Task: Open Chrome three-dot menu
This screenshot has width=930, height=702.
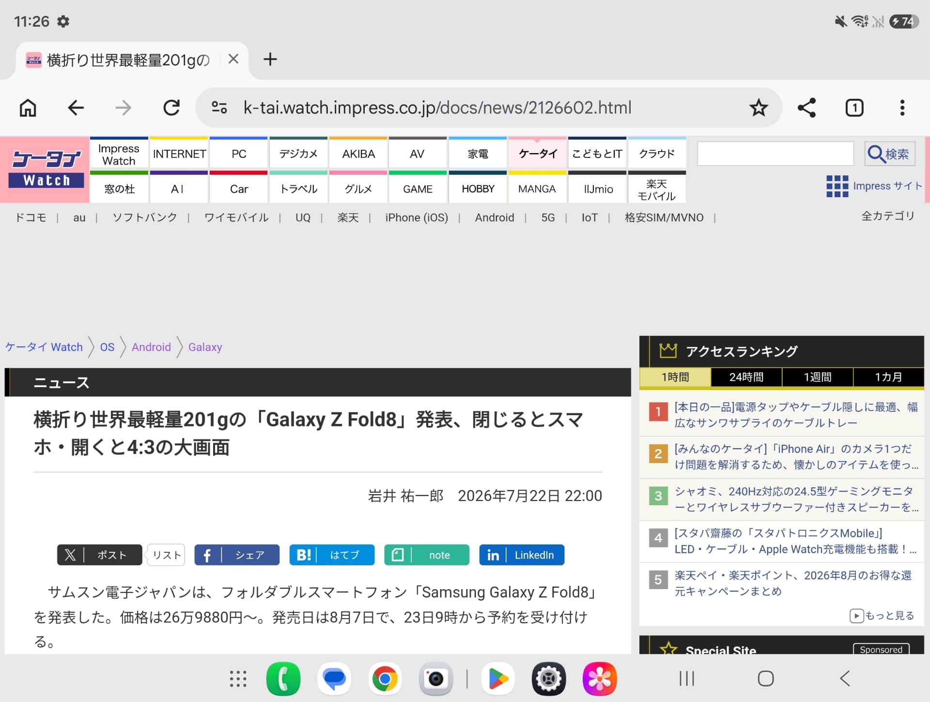Action: click(902, 108)
